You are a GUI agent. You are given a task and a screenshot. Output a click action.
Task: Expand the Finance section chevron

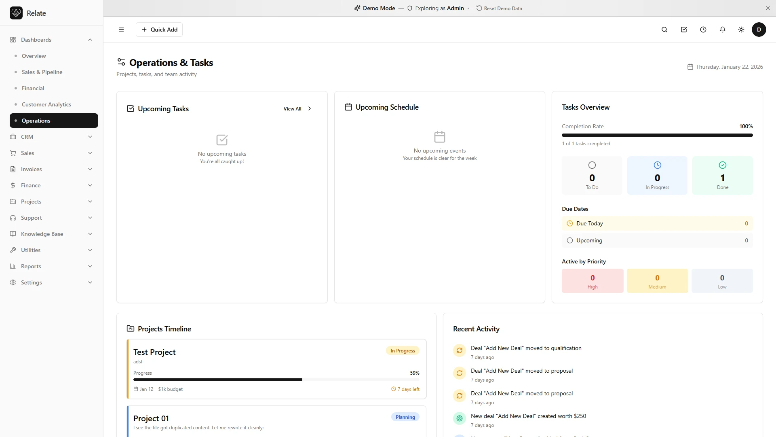coord(90,185)
